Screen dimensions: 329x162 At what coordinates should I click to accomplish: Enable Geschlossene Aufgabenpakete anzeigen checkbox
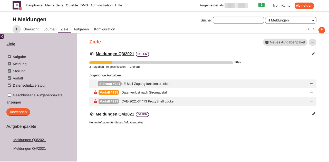[9, 95]
